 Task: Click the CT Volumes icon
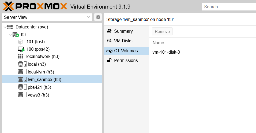point(109,51)
